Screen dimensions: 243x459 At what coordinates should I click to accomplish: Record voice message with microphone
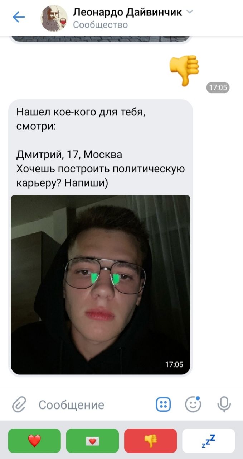pyautogui.click(x=224, y=405)
